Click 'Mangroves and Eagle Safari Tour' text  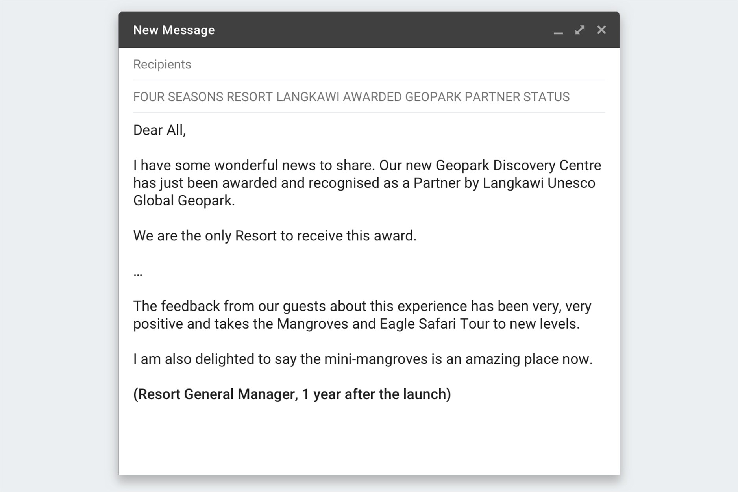(383, 324)
